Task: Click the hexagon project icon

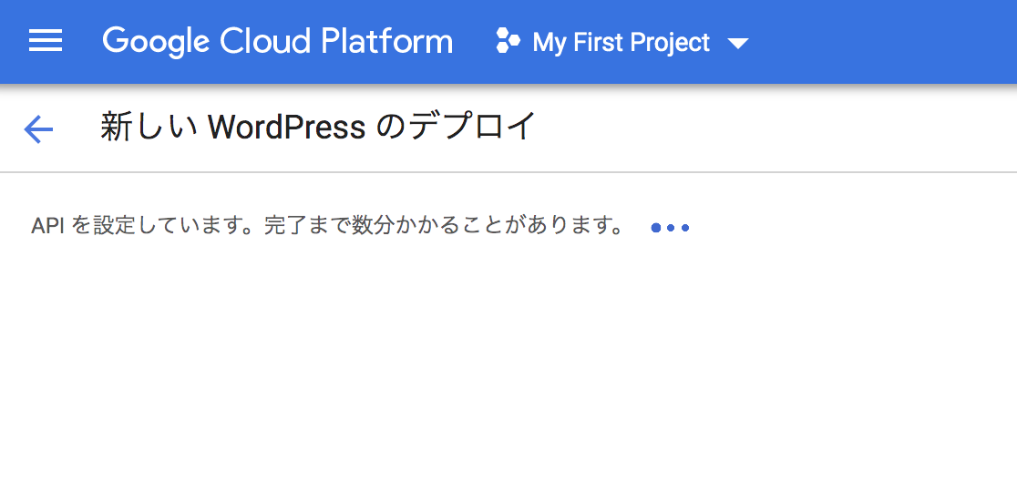Action: pos(508,41)
